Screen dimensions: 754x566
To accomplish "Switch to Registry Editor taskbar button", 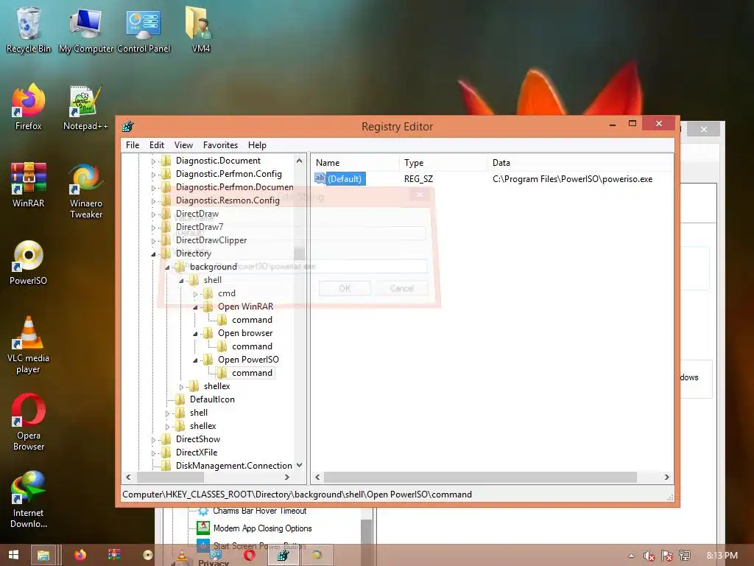I will point(283,556).
